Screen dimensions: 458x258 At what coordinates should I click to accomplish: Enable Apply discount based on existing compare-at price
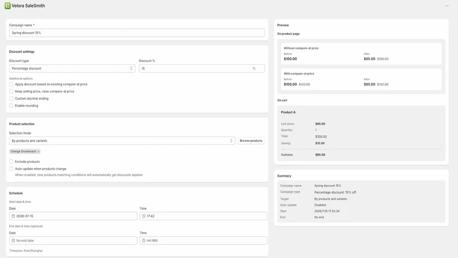(x=11, y=84)
